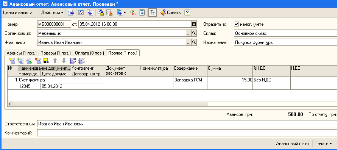
Task: Click the 500,00 advances total value
Action: (295, 114)
